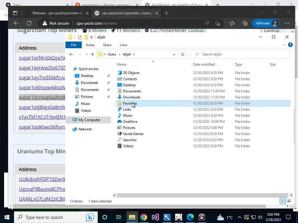Click InPrivate profile button
The height and width of the screenshot is (223, 298).
click(x=266, y=23)
